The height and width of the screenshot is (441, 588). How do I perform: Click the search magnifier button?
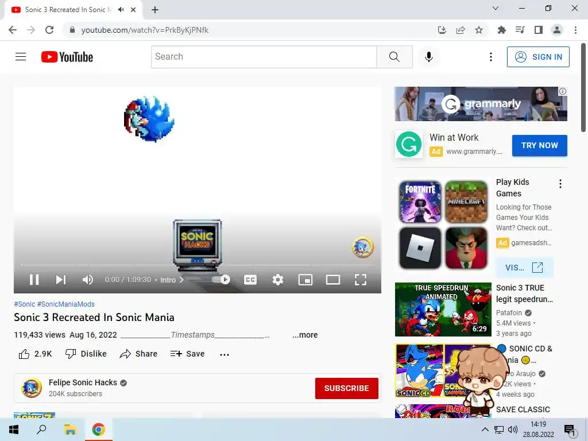pyautogui.click(x=394, y=57)
